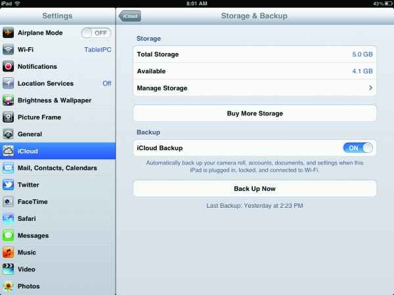The image size is (394, 295).
Task: Open Manage Storage using its chevron
Action: pyautogui.click(x=370, y=88)
